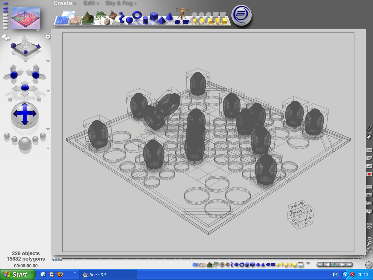Select all terrains via bottom selection palette
Image resolution: width=373 pixels, height=280 pixels.
209,265
